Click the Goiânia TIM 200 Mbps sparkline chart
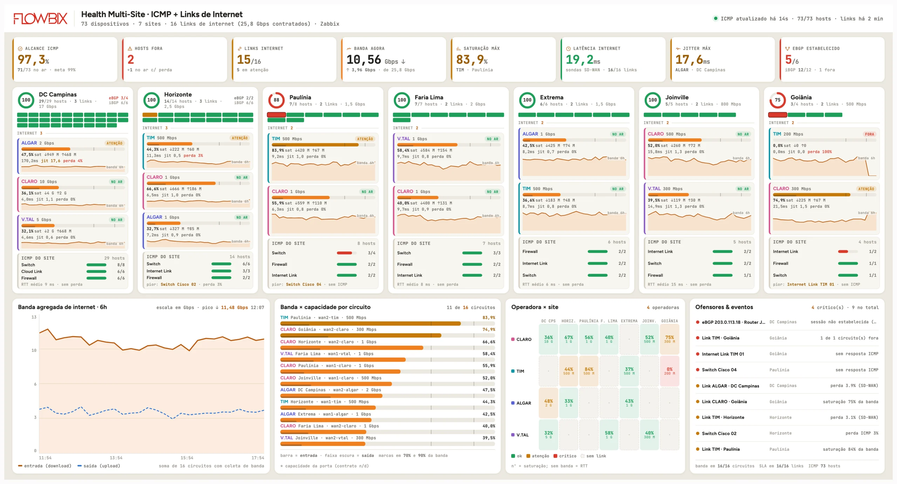The width and height of the screenshot is (897, 484). point(824,166)
